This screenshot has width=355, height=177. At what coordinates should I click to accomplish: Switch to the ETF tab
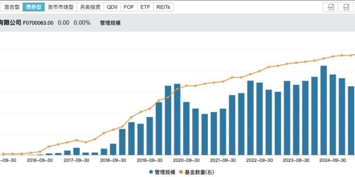145,7
